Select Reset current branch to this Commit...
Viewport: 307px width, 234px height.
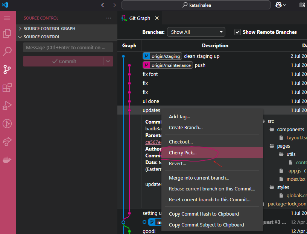(x=212, y=200)
